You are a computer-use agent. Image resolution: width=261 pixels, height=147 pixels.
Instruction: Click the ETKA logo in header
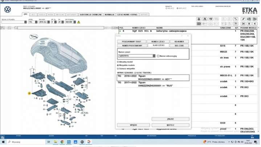248,10
